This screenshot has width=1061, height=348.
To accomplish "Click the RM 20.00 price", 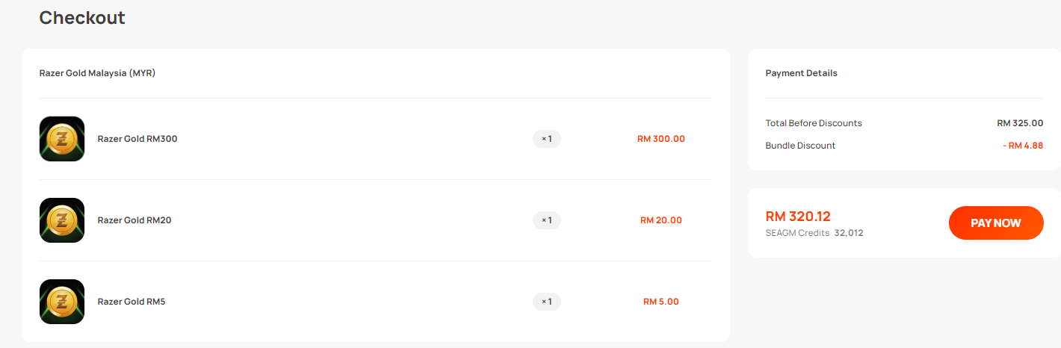I will (661, 220).
